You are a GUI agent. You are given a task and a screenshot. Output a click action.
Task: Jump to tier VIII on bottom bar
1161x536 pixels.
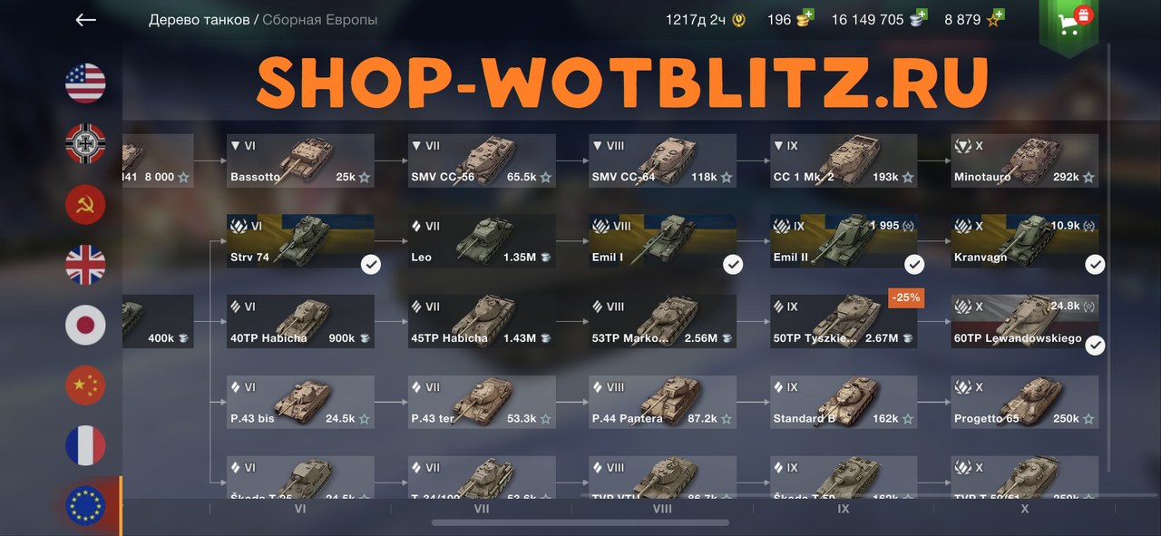(x=662, y=510)
